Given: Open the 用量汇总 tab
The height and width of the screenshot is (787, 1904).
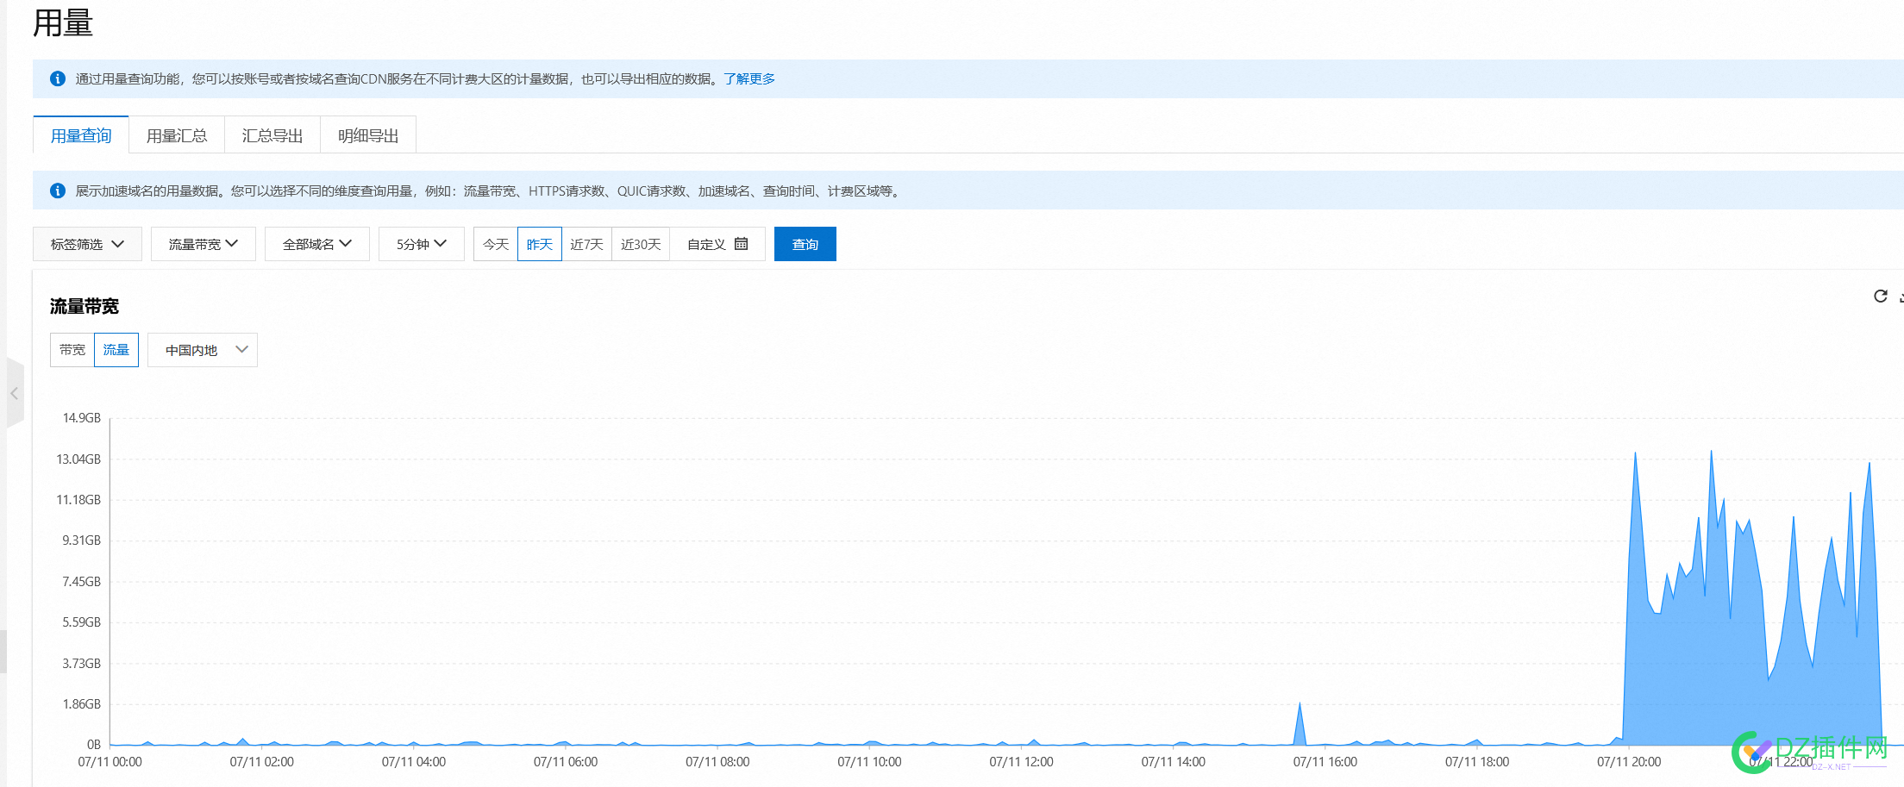Looking at the screenshot, I should click(x=177, y=135).
